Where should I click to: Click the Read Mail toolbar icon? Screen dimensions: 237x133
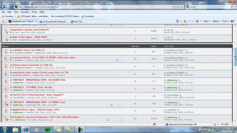[x=193, y=21]
